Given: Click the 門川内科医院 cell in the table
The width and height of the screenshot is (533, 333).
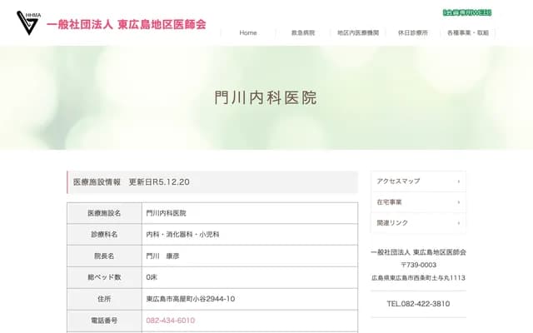Looking at the screenshot, I should pos(250,213).
